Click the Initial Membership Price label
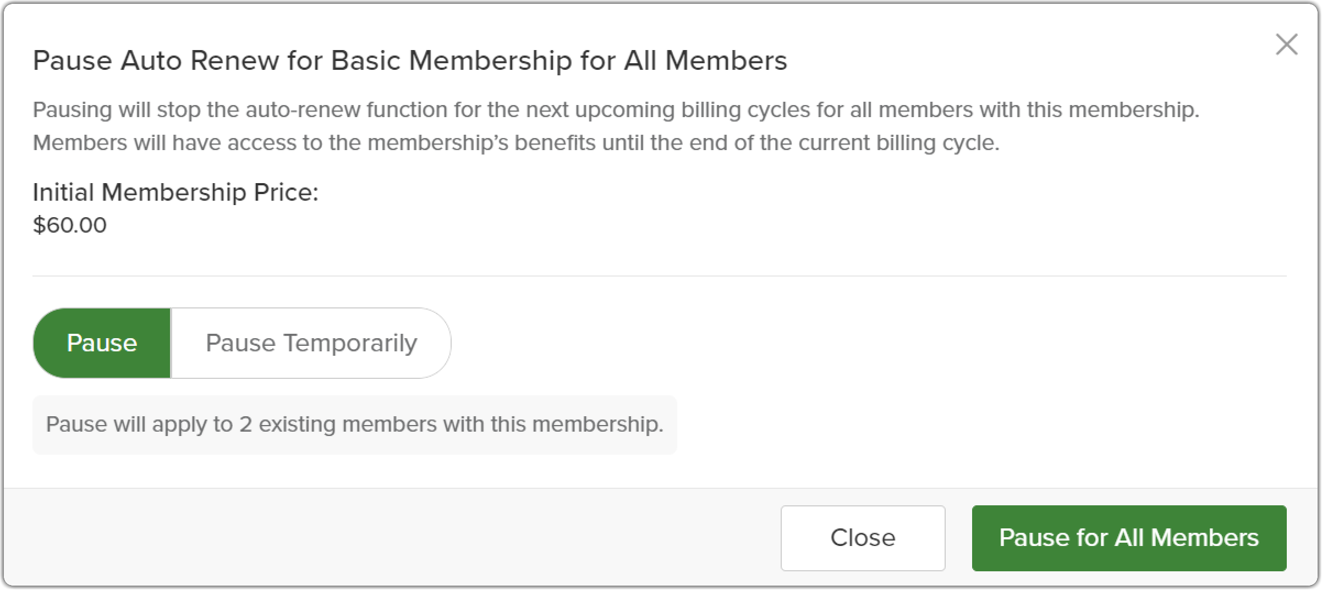The height and width of the screenshot is (590, 1322). (x=175, y=192)
